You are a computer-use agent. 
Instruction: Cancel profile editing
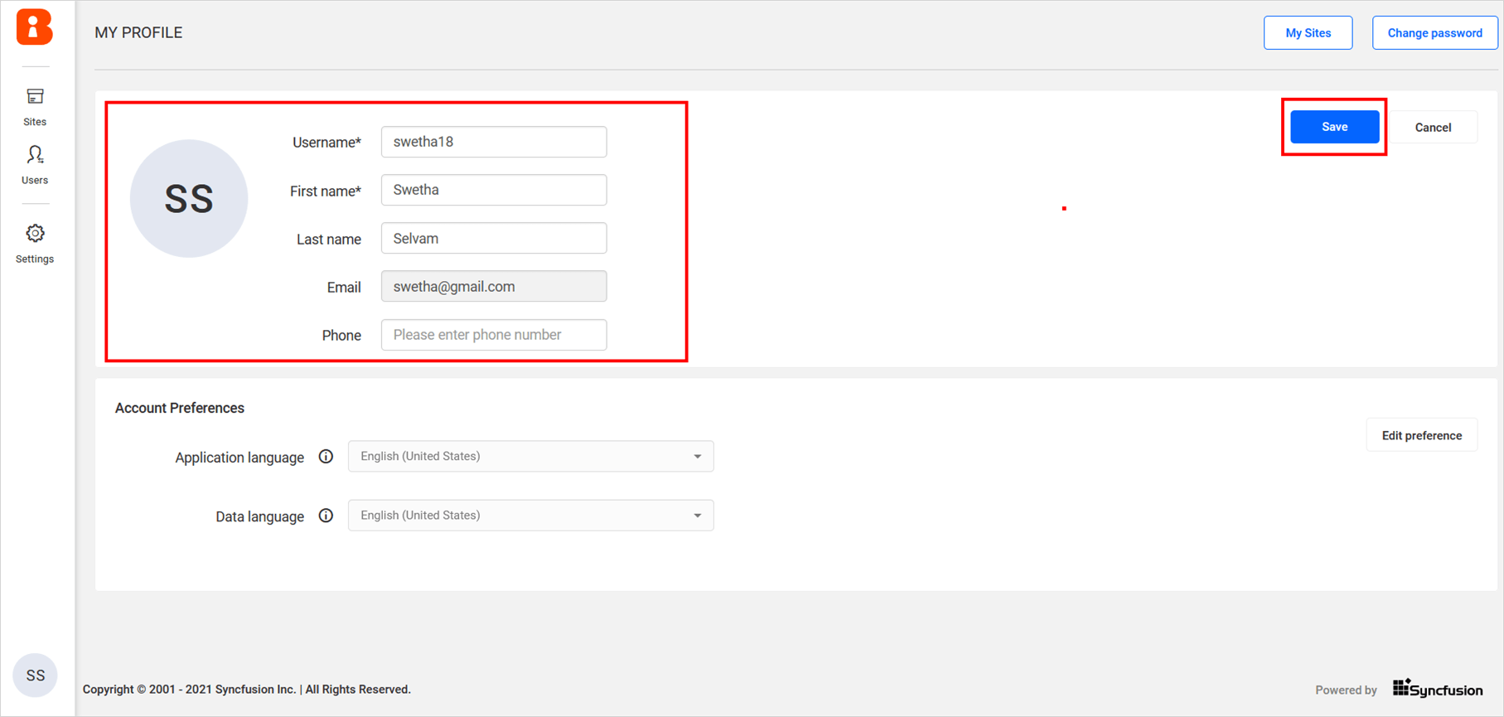tap(1433, 127)
